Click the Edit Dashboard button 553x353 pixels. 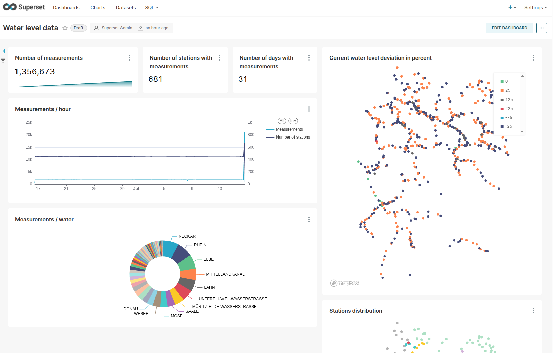[509, 28]
